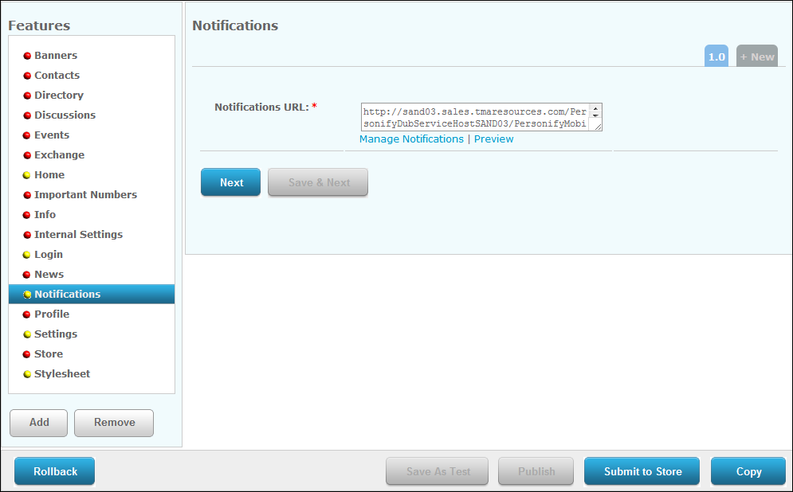This screenshot has height=492, width=793.
Task: Open the Important Numbers feature
Action: pyautogui.click(x=85, y=195)
